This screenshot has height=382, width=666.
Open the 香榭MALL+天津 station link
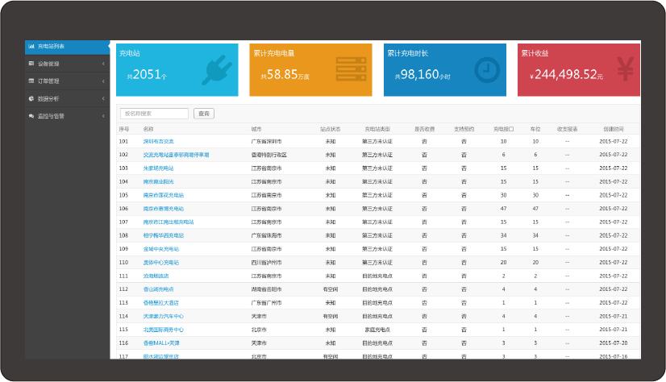coord(161,343)
